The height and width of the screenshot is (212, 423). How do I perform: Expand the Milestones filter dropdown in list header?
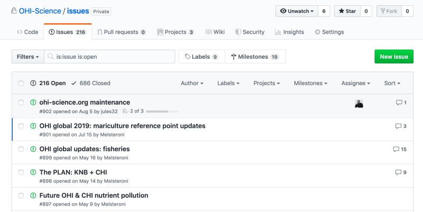click(310, 83)
